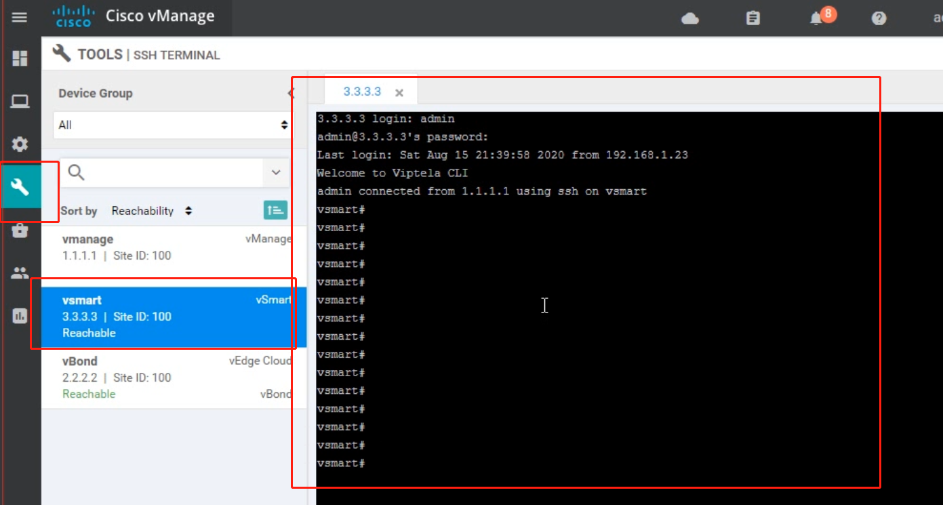Open the Configuration gear sidebar icon
943x505 pixels.
pos(20,144)
